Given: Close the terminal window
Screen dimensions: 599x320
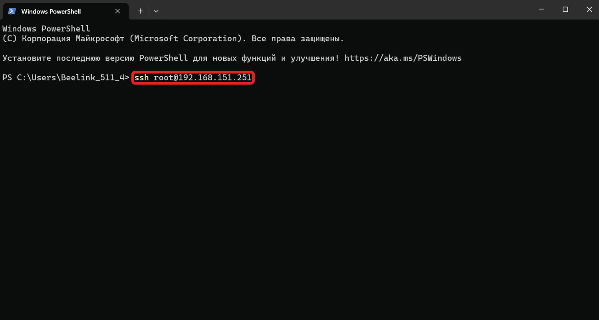Looking at the screenshot, I should point(589,10).
